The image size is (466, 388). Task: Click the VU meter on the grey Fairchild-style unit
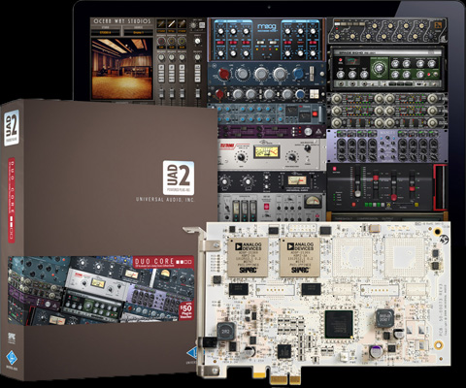(314, 202)
